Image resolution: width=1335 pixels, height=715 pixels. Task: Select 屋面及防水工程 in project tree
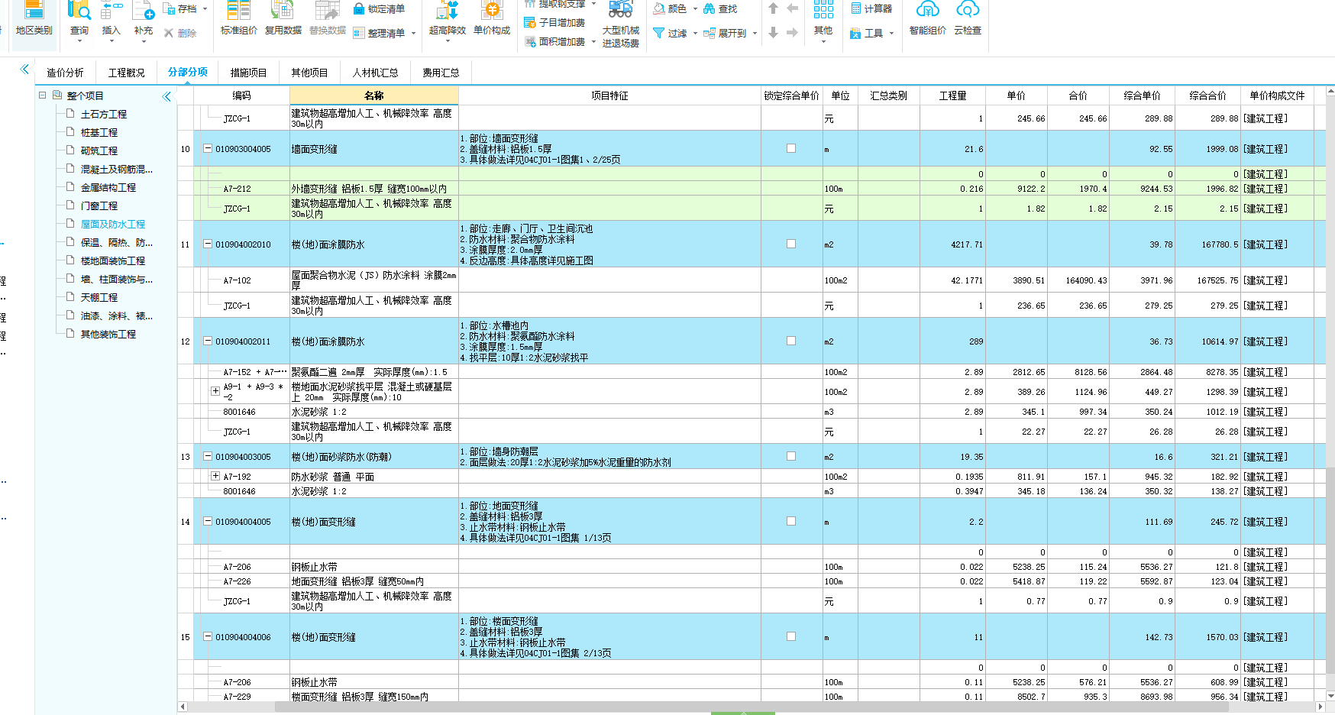(113, 224)
